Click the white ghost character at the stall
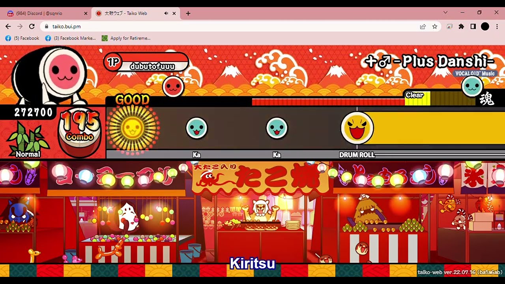Screen dimensions: 505x284 point(127,217)
